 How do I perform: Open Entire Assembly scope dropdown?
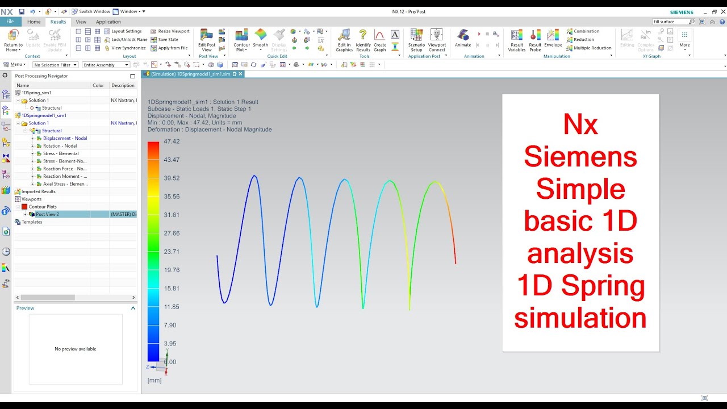pos(106,65)
